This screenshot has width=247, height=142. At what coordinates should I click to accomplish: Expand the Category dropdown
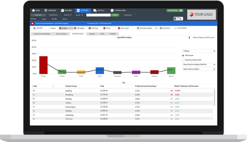[199, 51]
